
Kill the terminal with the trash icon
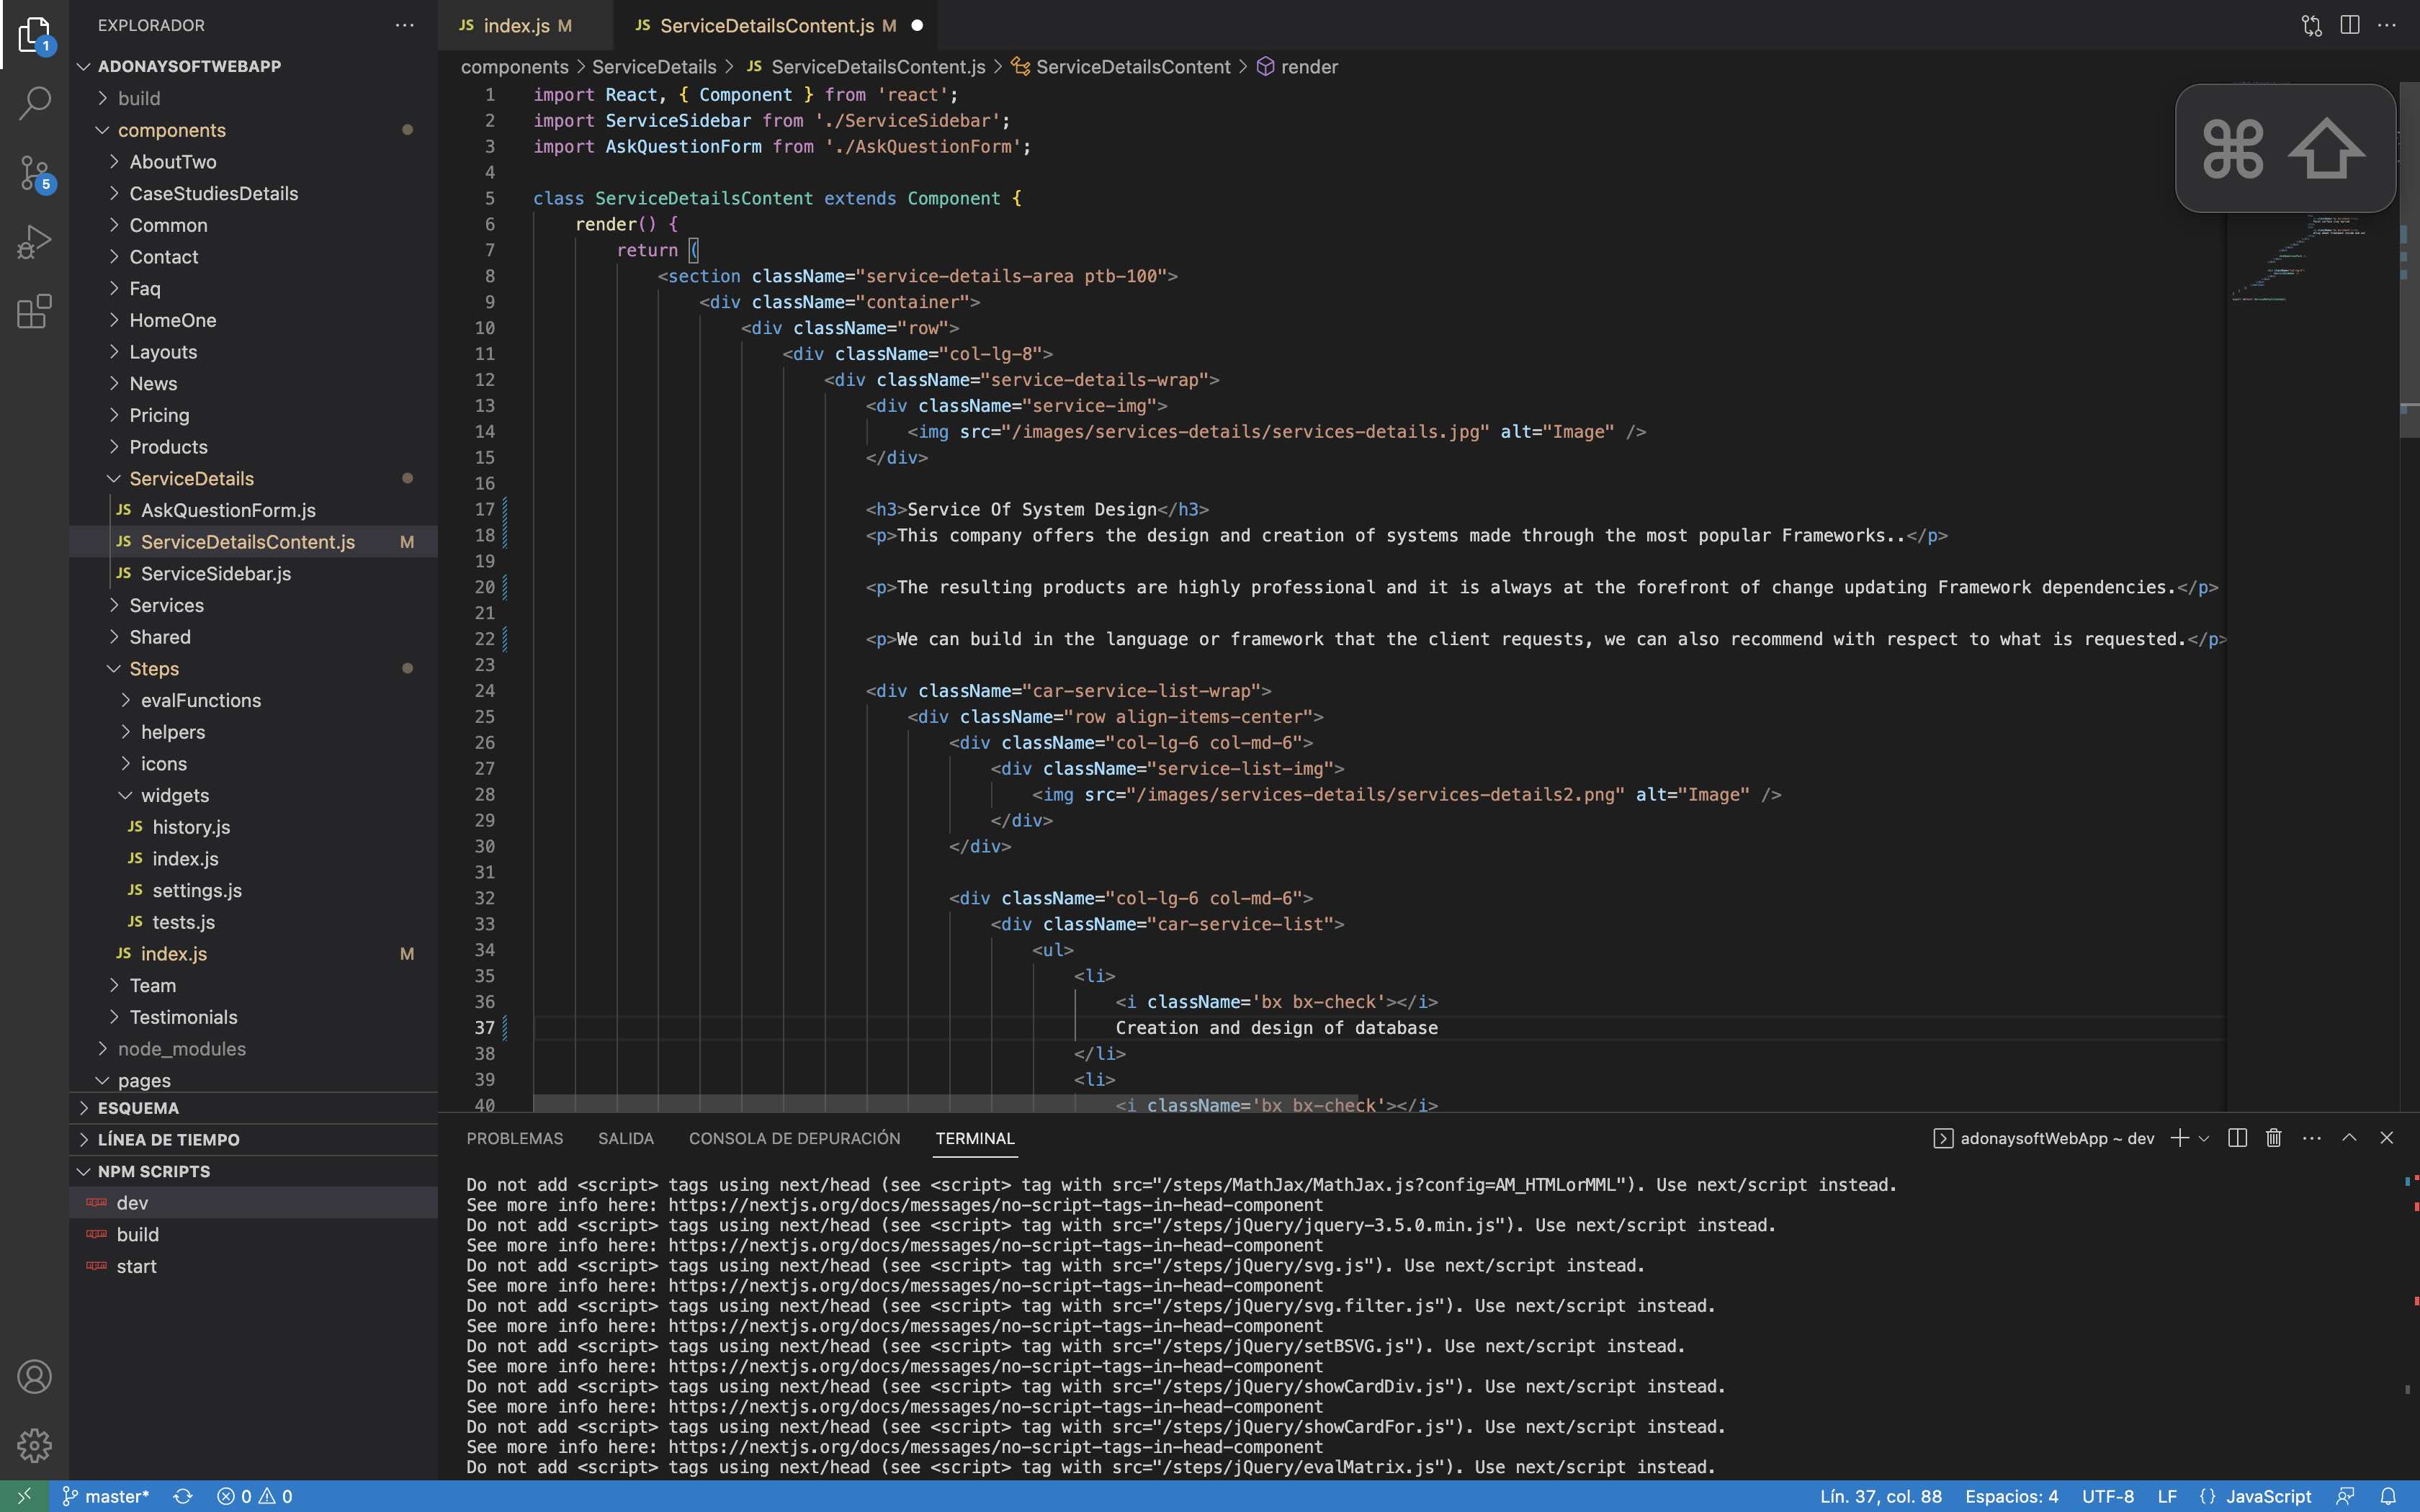(2273, 1138)
